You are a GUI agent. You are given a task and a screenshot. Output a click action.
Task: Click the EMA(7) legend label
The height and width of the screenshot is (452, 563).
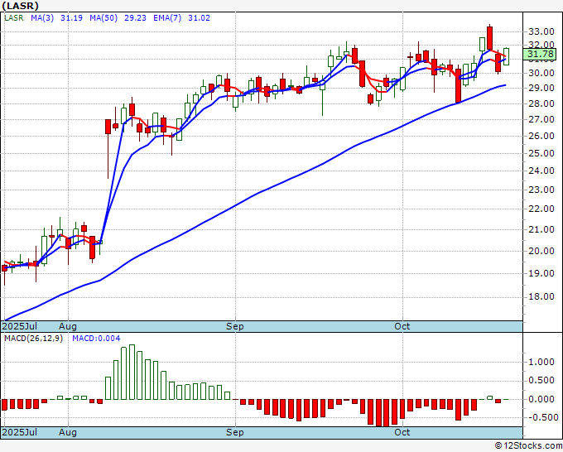click(167, 18)
